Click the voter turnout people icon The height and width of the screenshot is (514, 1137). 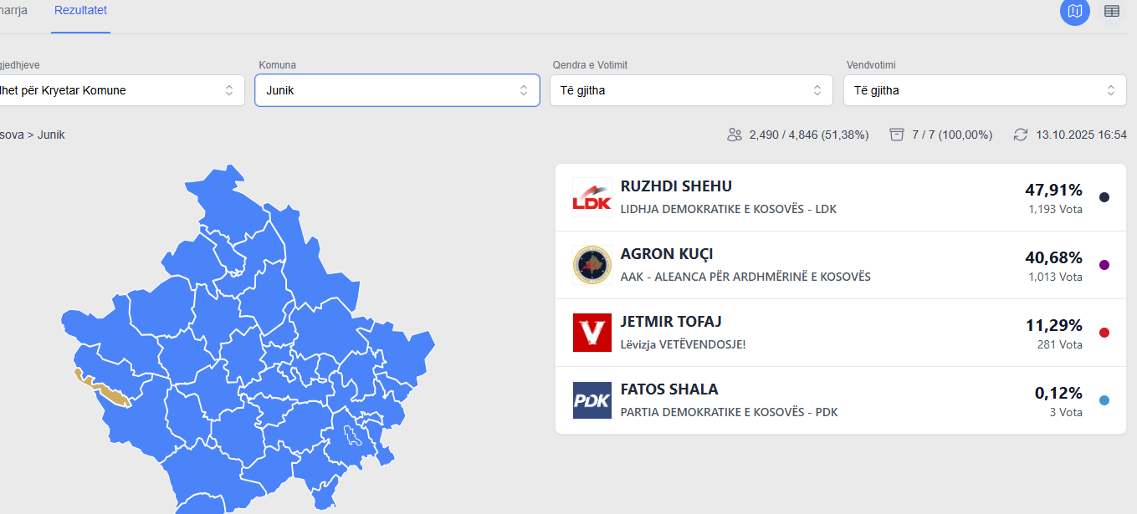pyautogui.click(x=735, y=135)
